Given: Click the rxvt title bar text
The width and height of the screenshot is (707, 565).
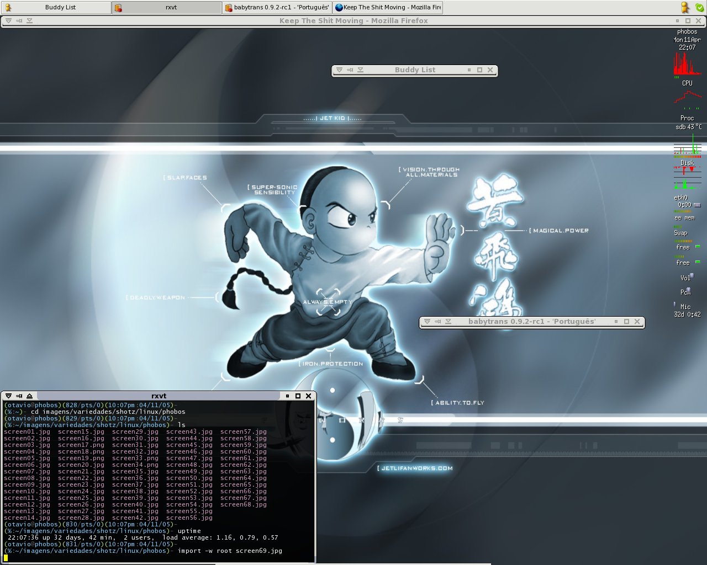Looking at the screenshot, I should tap(159, 396).
